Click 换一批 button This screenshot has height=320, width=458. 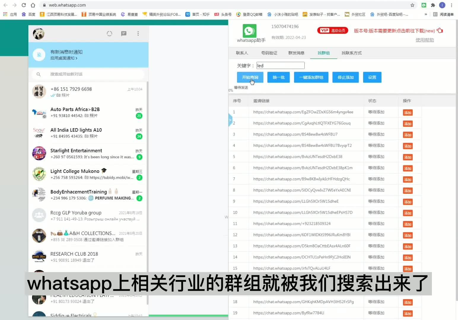tap(279, 77)
